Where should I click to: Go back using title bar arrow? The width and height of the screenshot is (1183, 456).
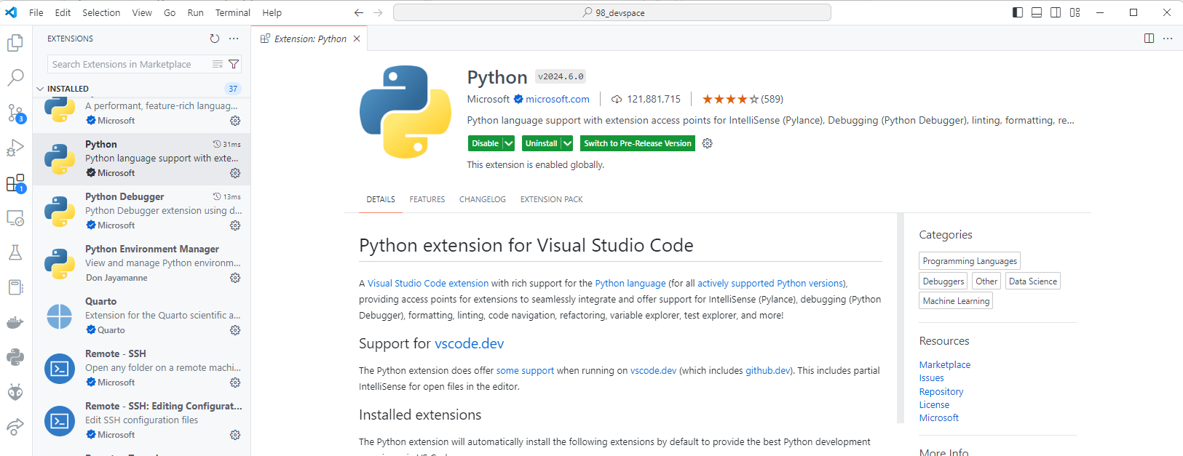coord(359,12)
